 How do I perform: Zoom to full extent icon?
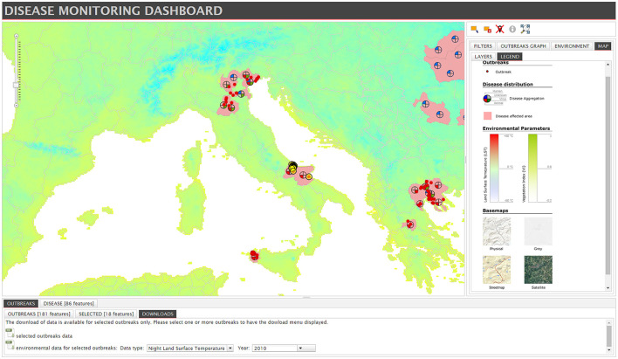(525, 29)
